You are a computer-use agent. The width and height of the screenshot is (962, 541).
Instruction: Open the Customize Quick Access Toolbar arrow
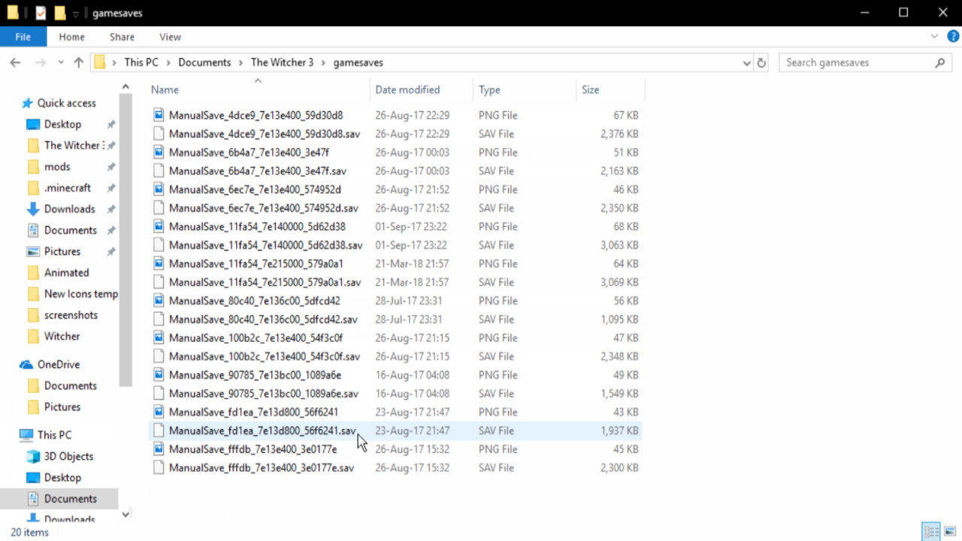coord(76,14)
